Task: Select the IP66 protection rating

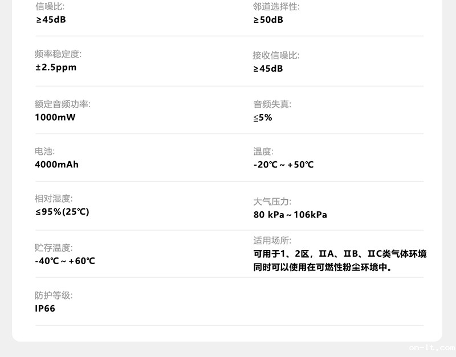Action: (x=45, y=309)
